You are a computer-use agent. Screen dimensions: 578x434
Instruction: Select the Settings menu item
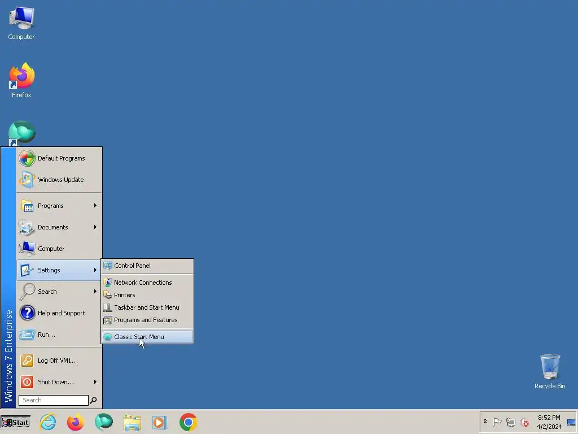[x=59, y=270]
